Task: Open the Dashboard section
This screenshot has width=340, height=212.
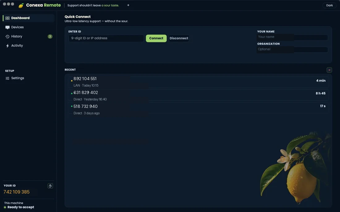Action: point(28,18)
